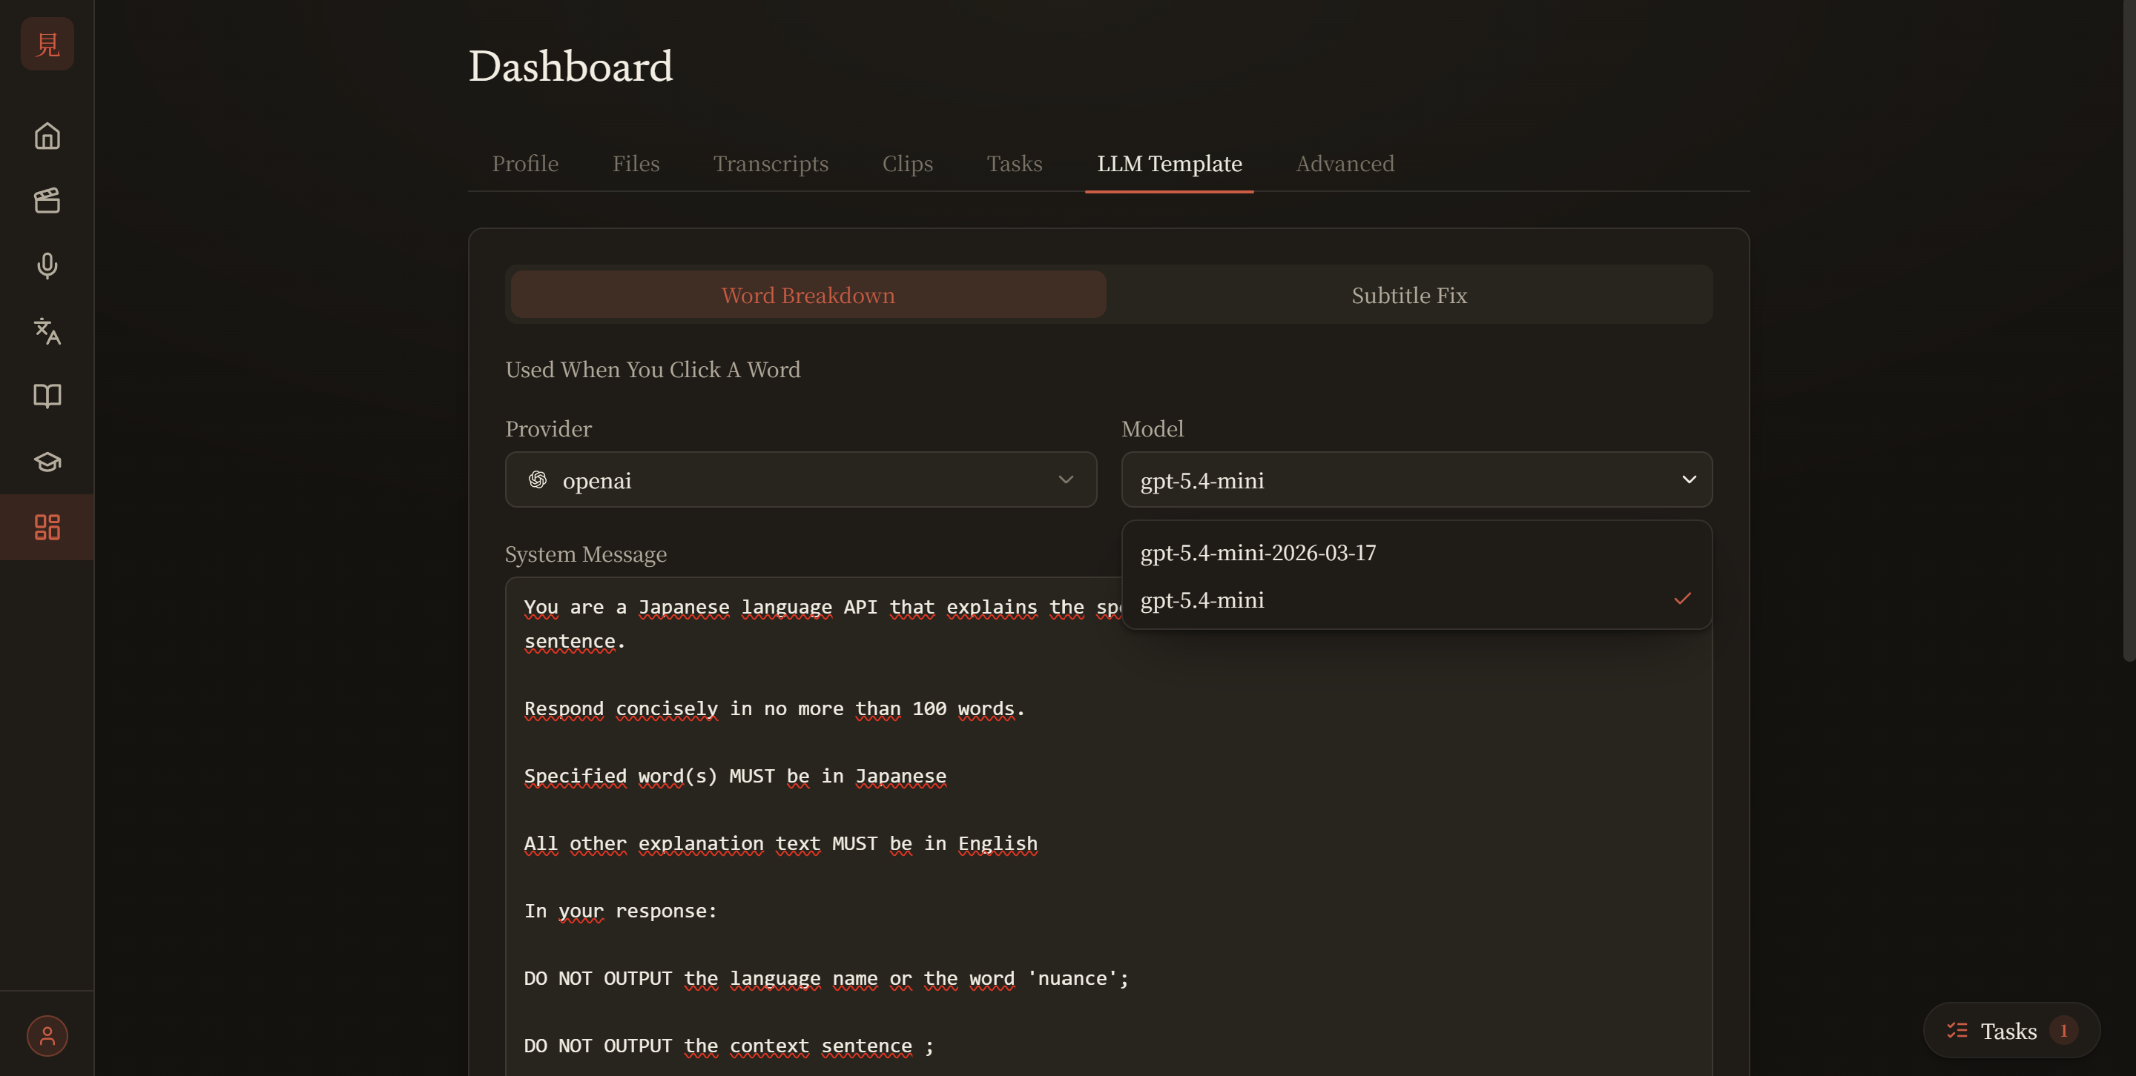Switch to the Advanced tab
Viewport: 2136px width, 1076px height.
point(1345,163)
